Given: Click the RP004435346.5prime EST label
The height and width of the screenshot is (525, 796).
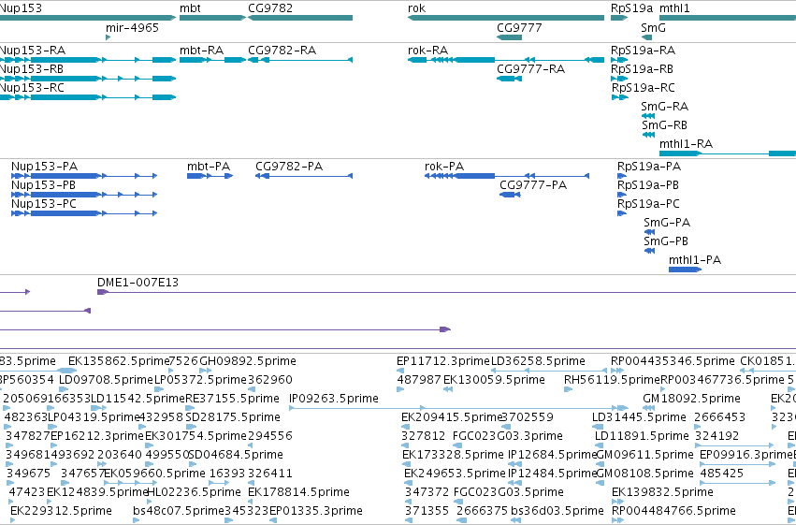Looking at the screenshot, I should 673,361.
